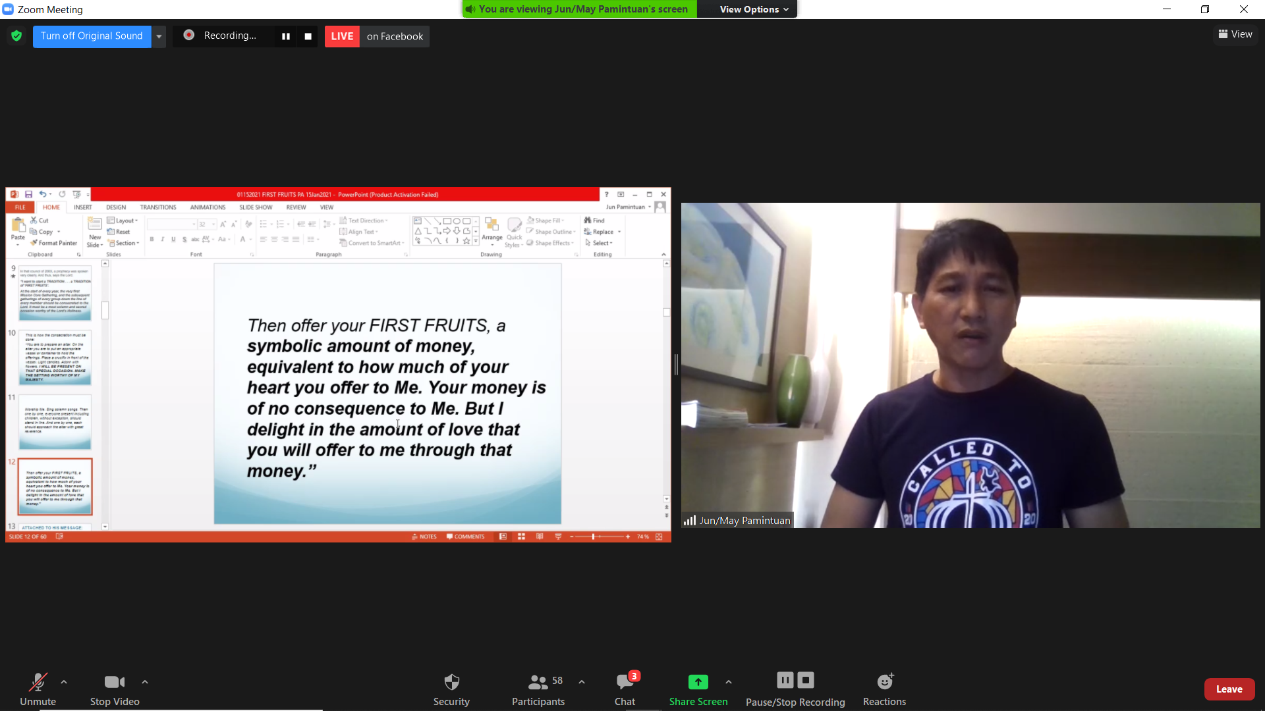Click Fit slide to window icon
The height and width of the screenshot is (711, 1265).
(659, 537)
